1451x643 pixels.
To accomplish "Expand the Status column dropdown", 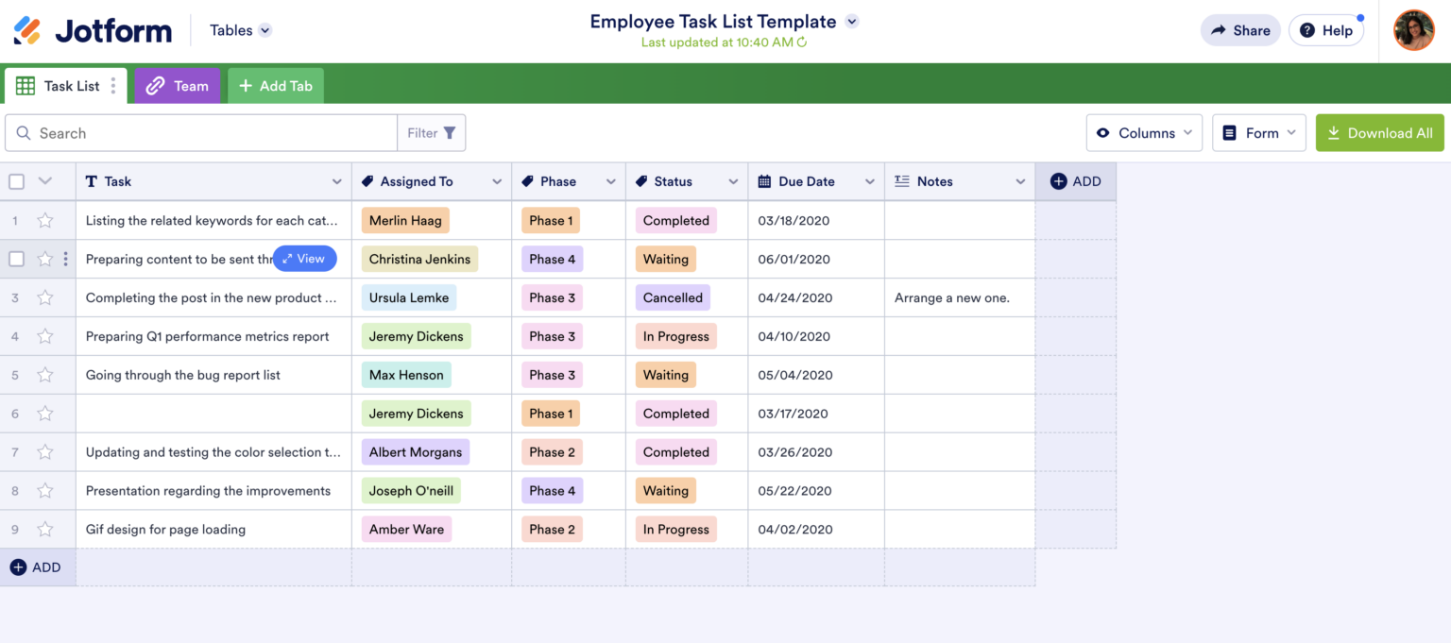I will (x=733, y=180).
